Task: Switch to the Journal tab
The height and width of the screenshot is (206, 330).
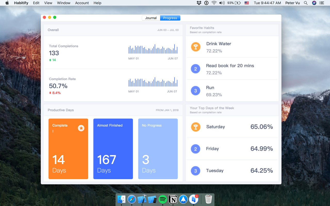Action: click(151, 18)
